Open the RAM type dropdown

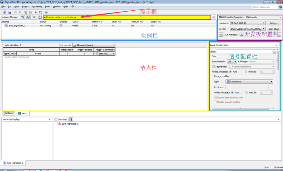click(x=262, y=62)
